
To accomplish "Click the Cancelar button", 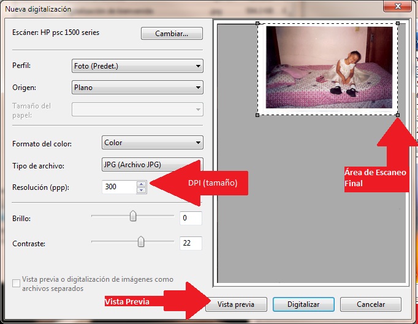I will 371,304.
